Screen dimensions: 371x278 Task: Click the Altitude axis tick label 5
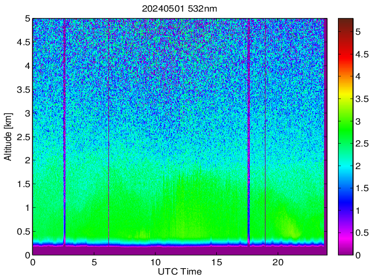(x=28, y=19)
